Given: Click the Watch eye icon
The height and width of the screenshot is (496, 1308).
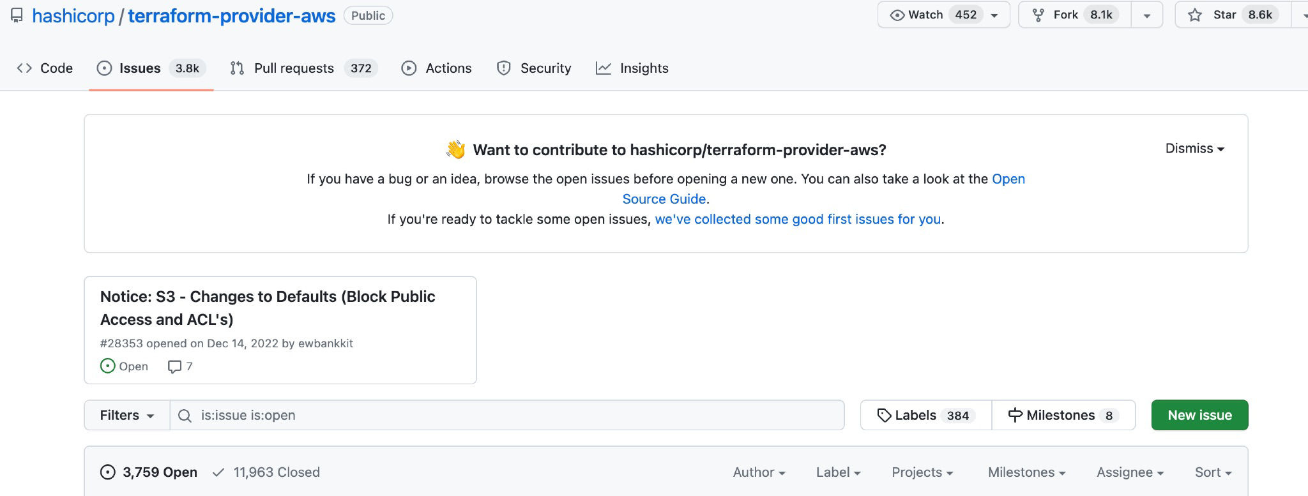Looking at the screenshot, I should click(x=897, y=15).
